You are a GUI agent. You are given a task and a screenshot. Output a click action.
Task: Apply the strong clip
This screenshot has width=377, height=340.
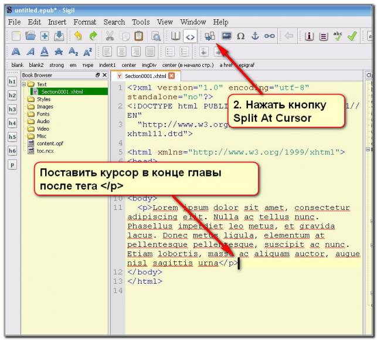pyautogui.click(x=56, y=65)
